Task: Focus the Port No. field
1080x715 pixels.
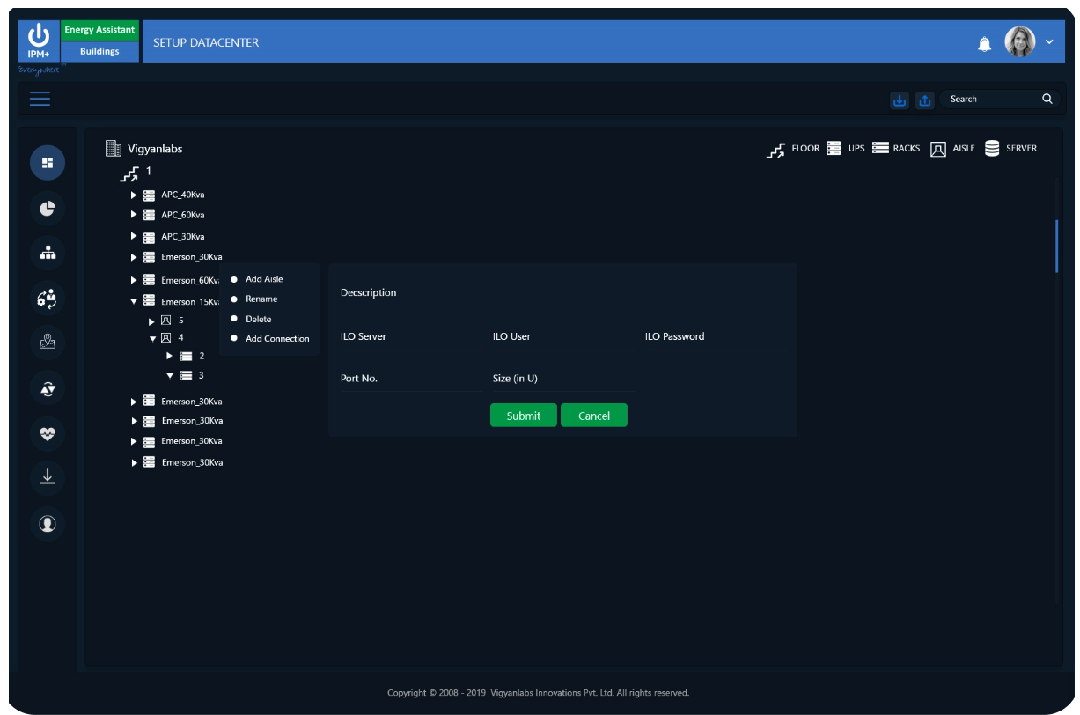Action: coord(411,379)
